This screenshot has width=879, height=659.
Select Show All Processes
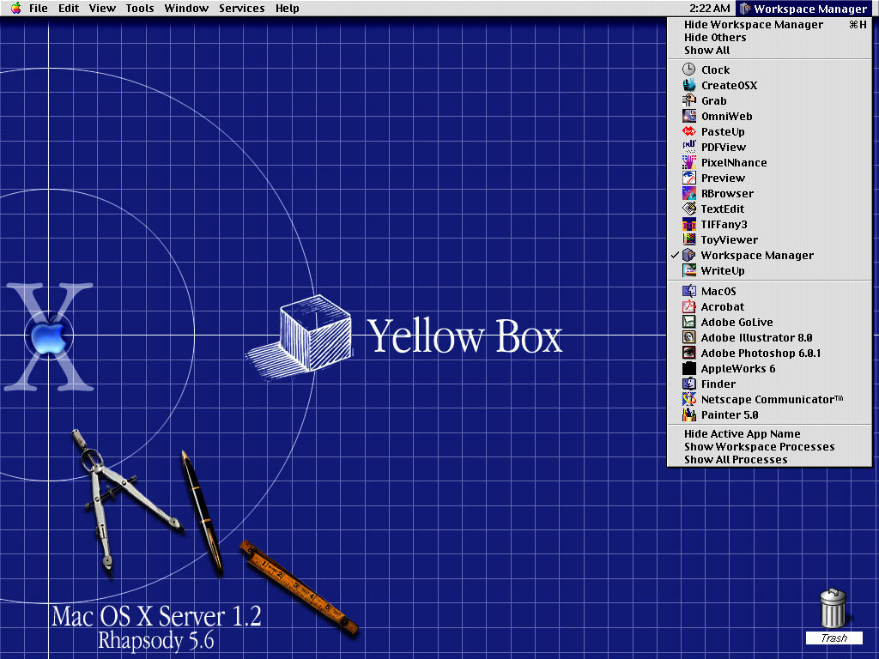[736, 460]
